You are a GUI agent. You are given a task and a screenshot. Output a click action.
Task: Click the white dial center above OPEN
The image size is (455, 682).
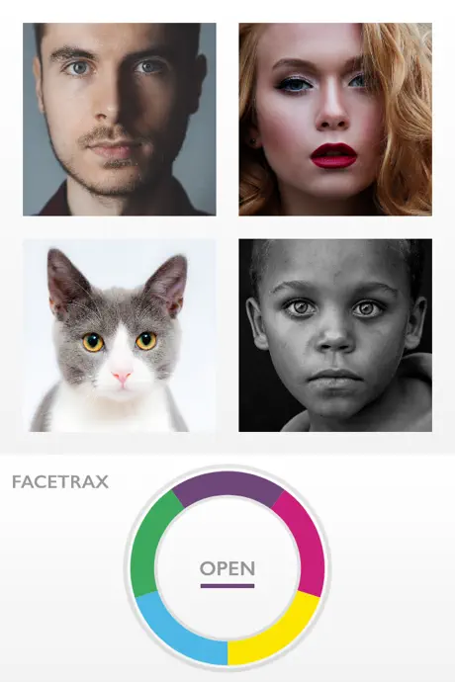click(227, 529)
